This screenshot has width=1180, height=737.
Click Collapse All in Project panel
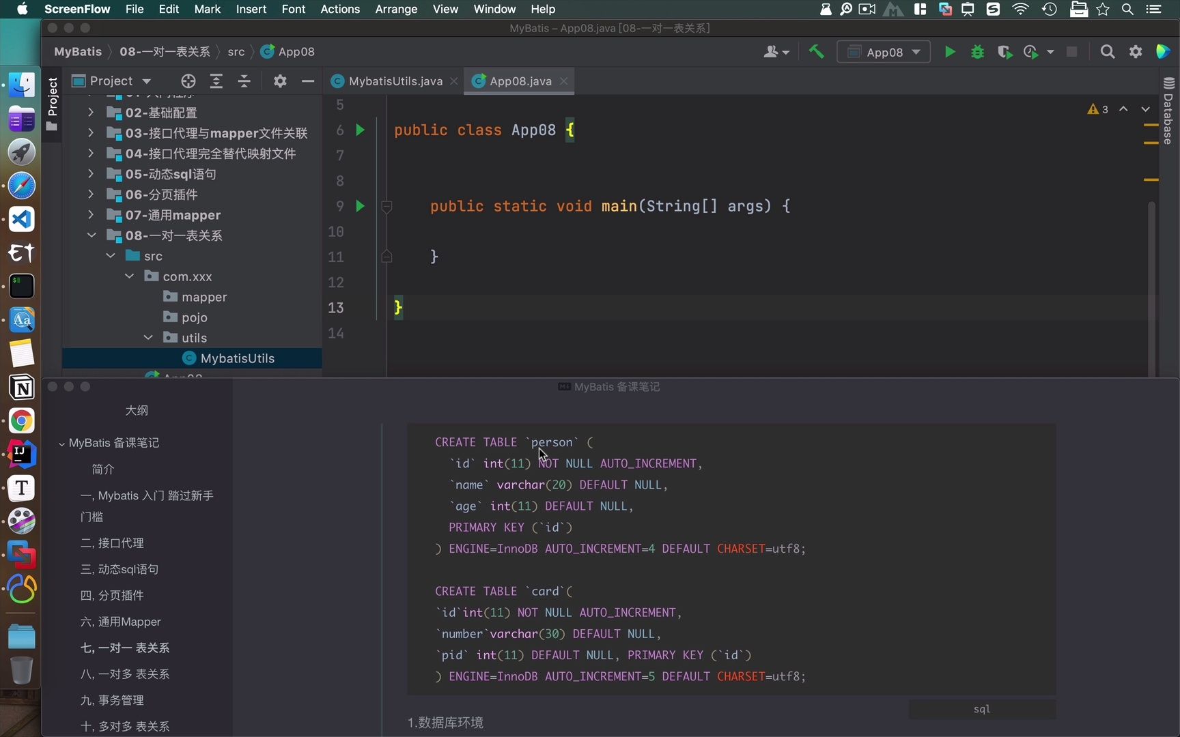pyautogui.click(x=244, y=81)
